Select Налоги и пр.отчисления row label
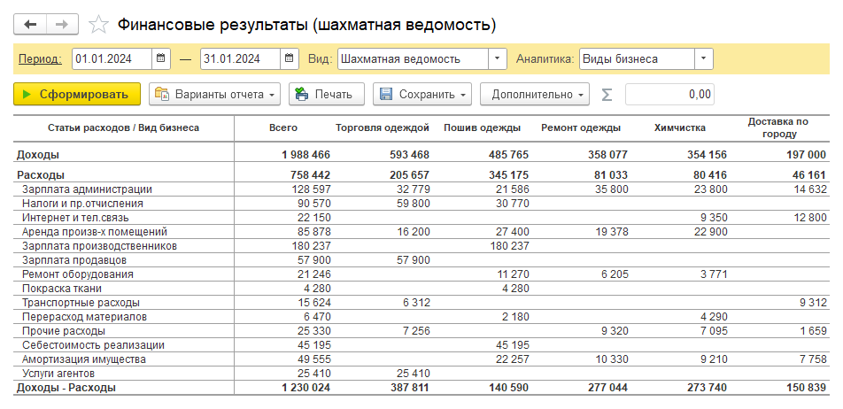 click(83, 204)
